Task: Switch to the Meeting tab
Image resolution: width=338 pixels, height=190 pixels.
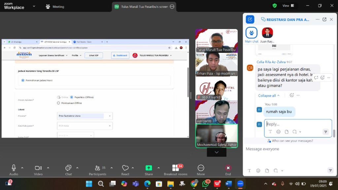Action: point(55,7)
